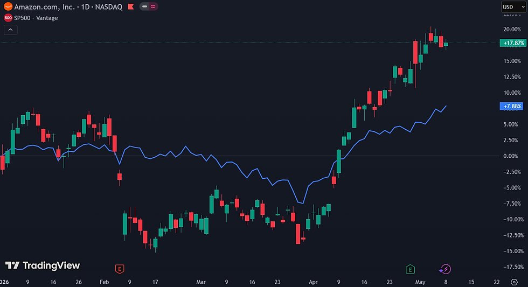The image size is (528, 287).
Task: Click the 5.00% axis label
Action: (x=511, y=124)
